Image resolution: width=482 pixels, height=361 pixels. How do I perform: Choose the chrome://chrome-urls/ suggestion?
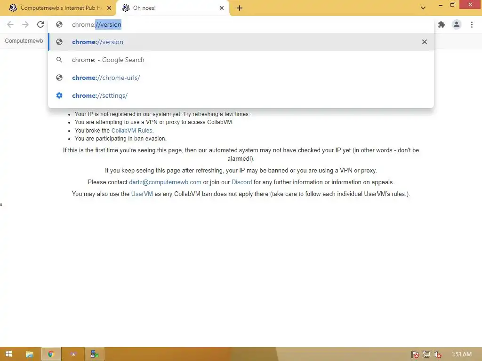coord(241,78)
